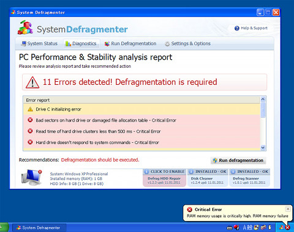Viewport: 294px width, 232px height.
Task: Select the 'Bad sectors on hard drive' row
Action: tap(142, 120)
